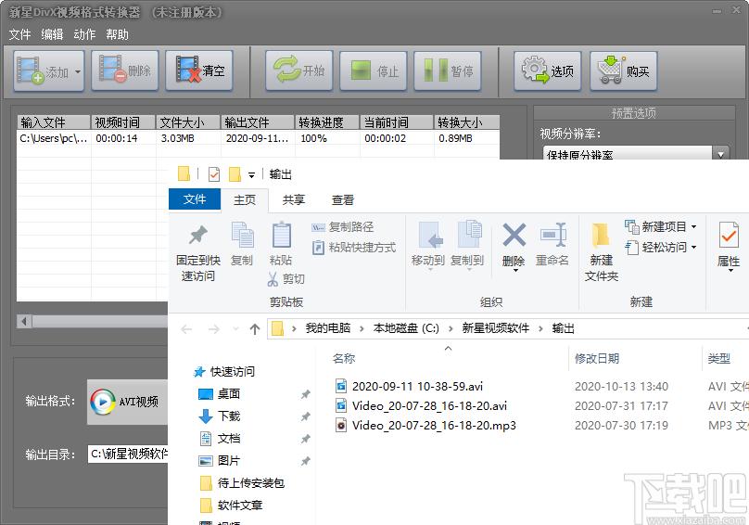The height and width of the screenshot is (525, 749).
Task: Click the Explorer forward arrow
Action: pos(213,329)
